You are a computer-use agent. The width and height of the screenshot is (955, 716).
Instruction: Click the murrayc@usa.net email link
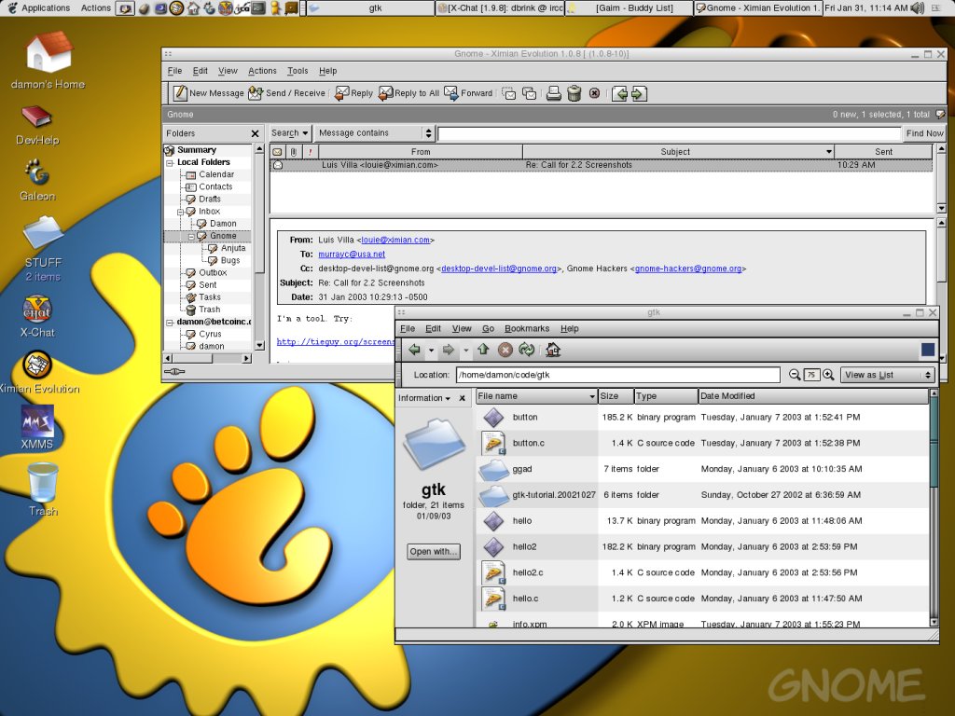(352, 254)
